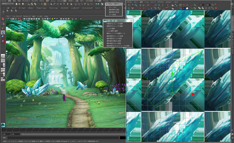Viewport: 234px width, 143px height.
Task: Switch to the アニメーション shelf tab
Action: (x=54, y=8)
